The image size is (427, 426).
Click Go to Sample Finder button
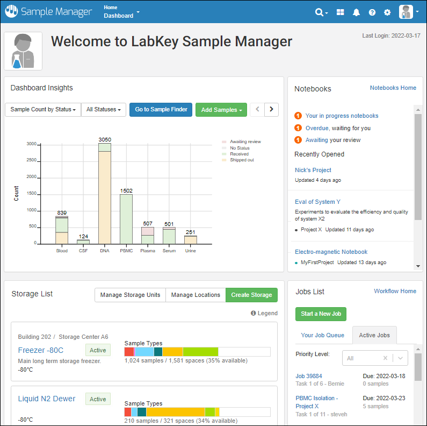[161, 110]
